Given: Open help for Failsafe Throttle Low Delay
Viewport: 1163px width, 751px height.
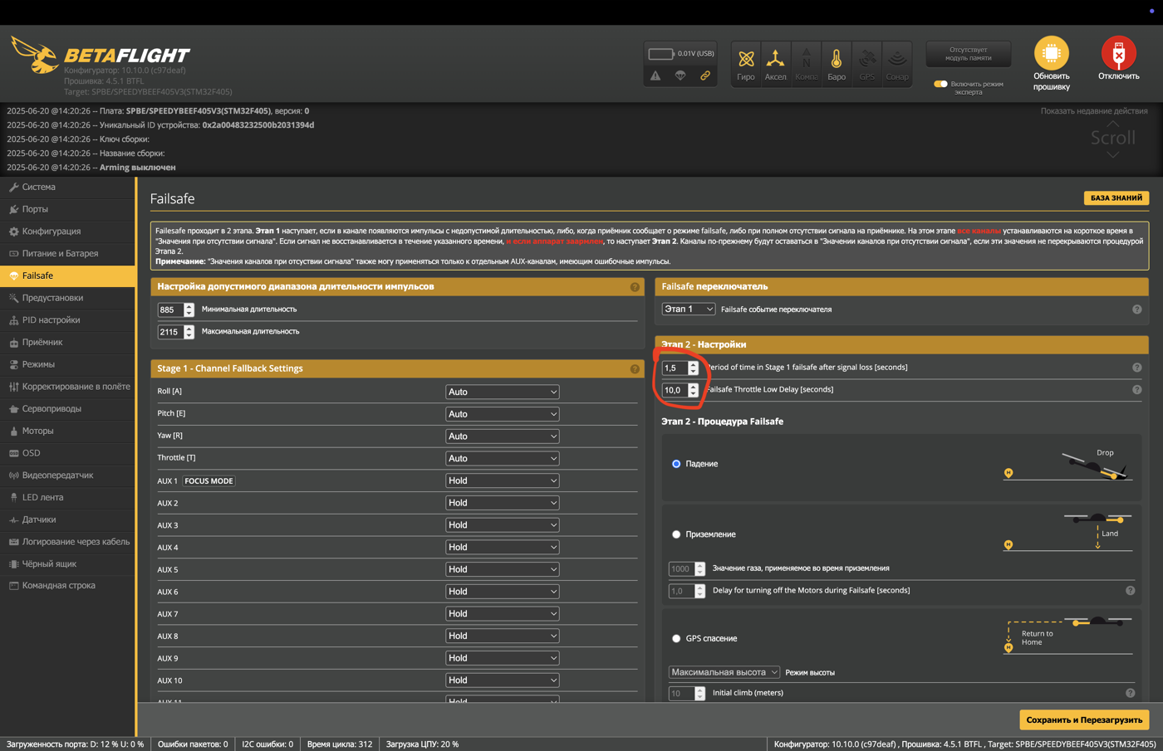Looking at the screenshot, I should point(1136,390).
